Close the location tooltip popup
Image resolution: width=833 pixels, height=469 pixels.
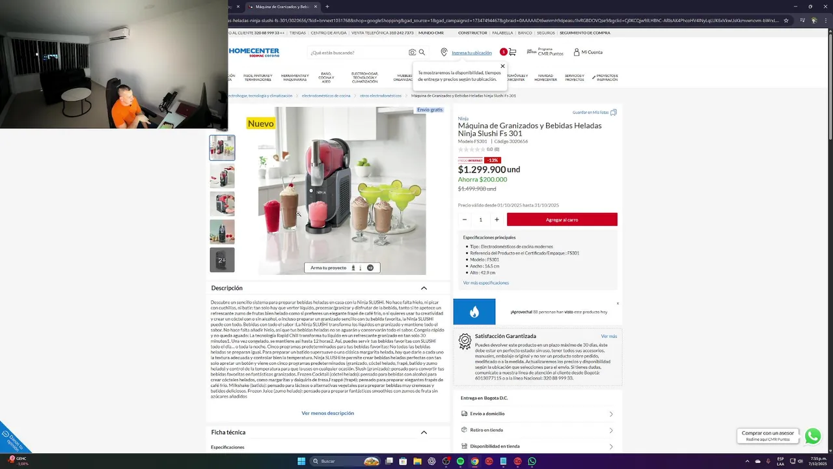coord(502,66)
